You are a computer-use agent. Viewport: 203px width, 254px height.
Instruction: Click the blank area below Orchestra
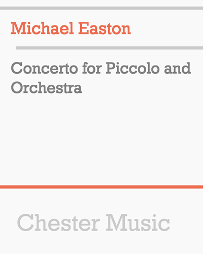tap(101, 136)
